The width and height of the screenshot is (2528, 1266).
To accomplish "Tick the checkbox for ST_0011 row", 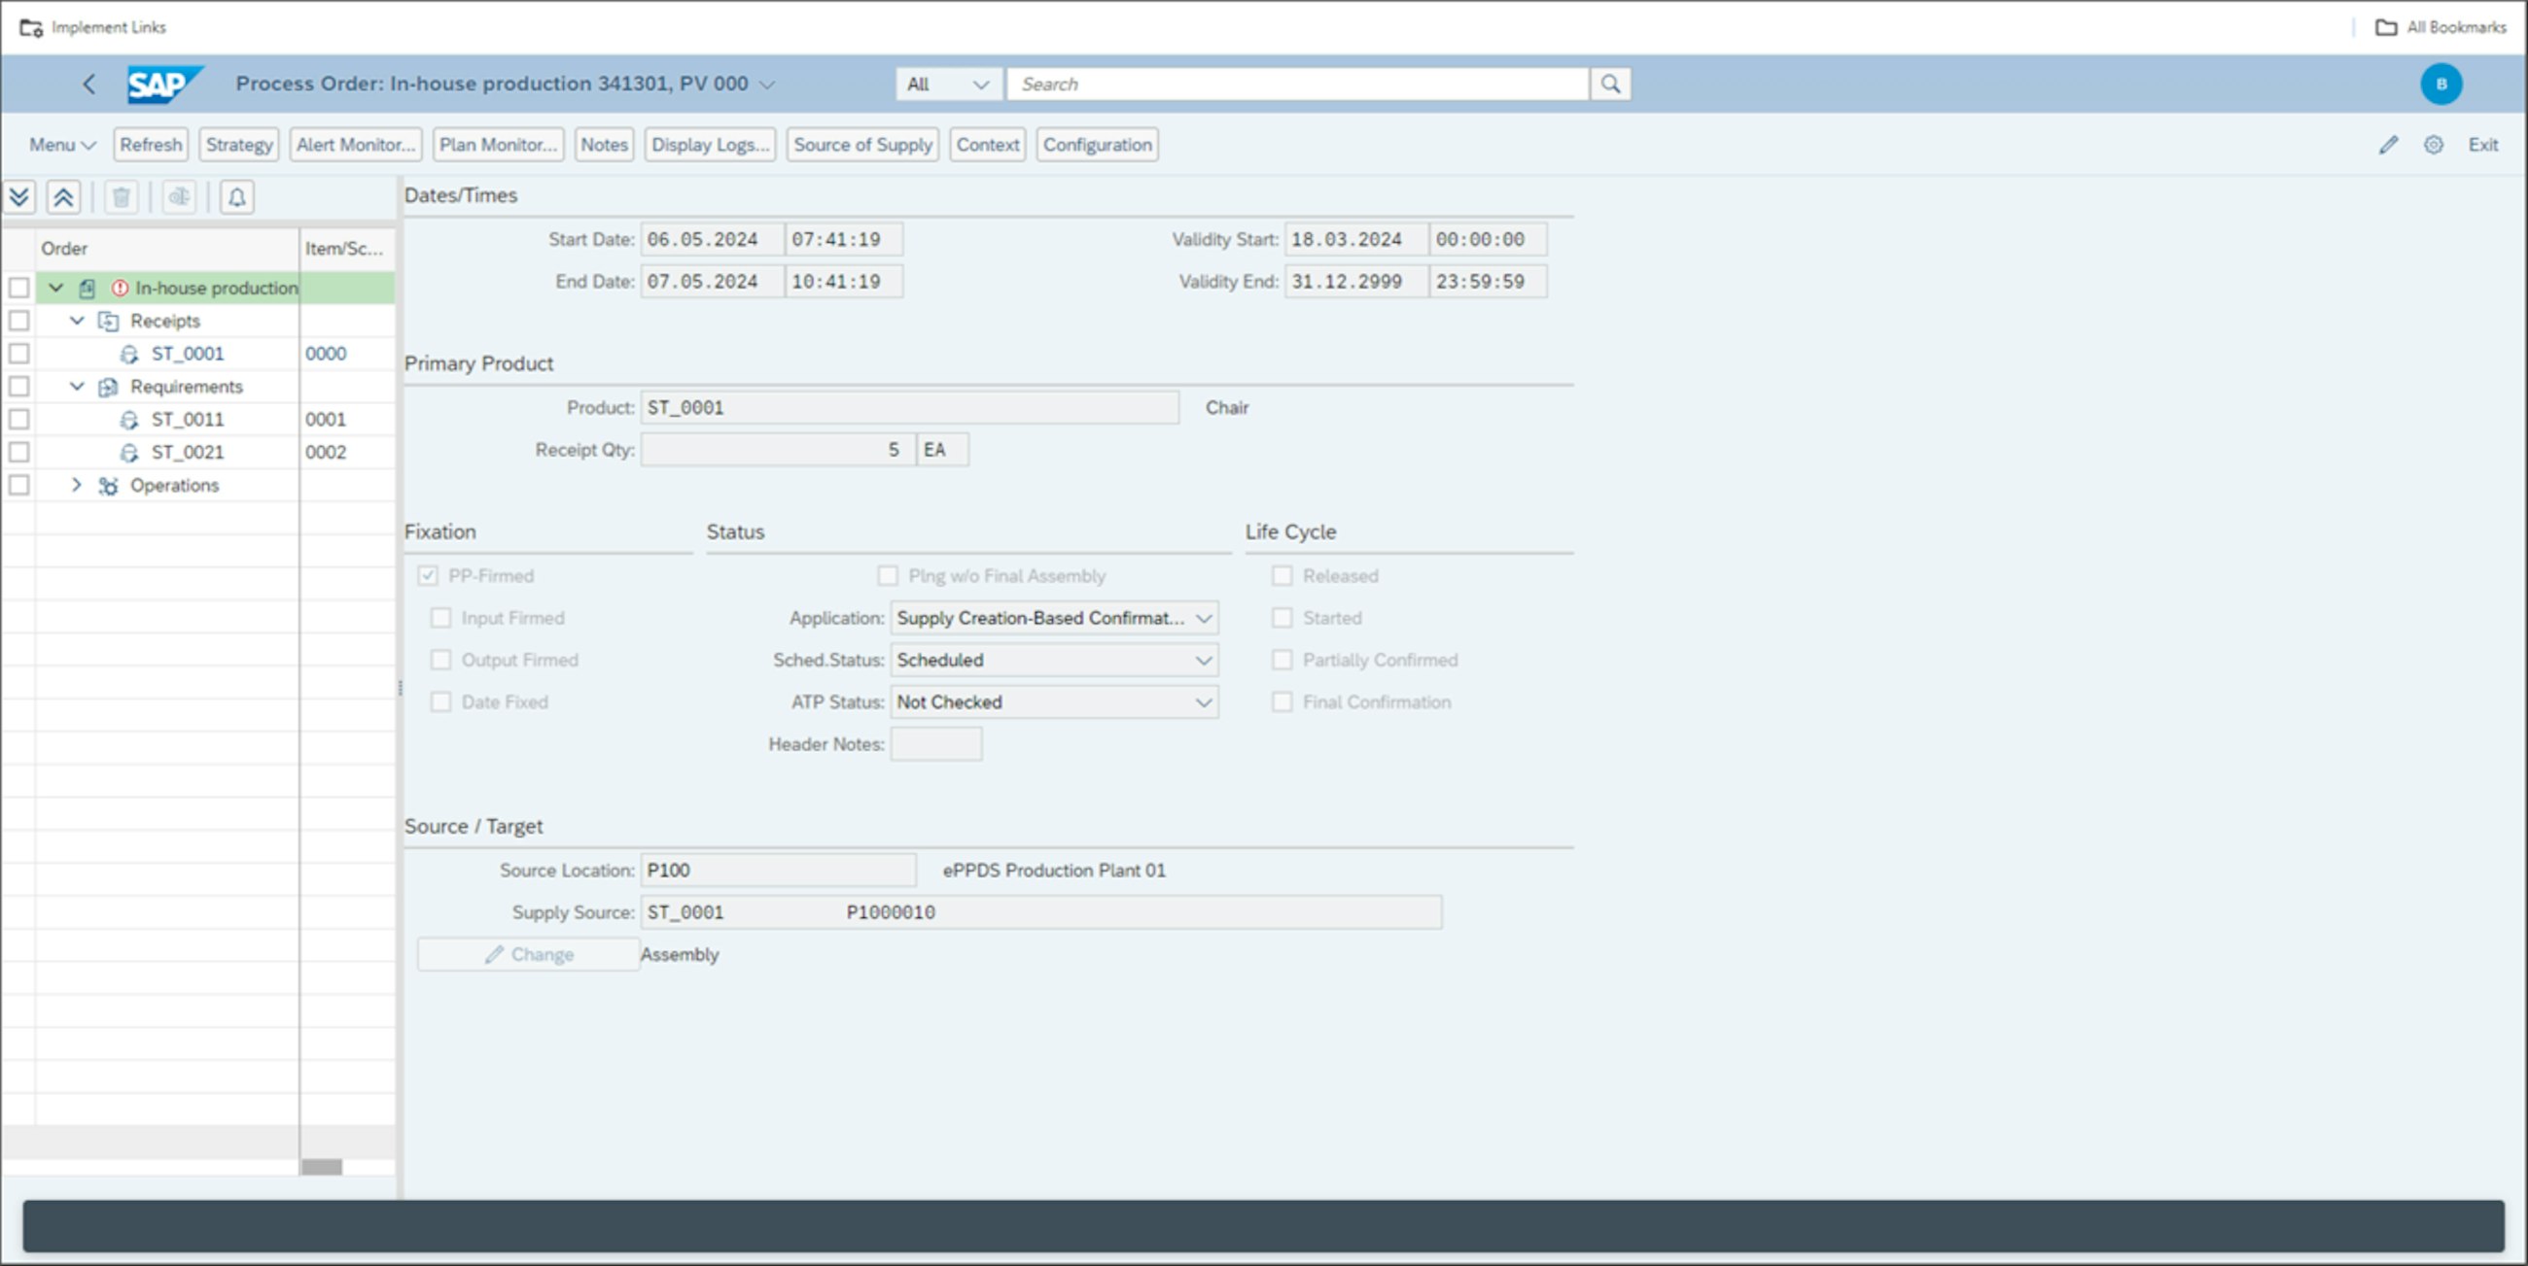I will click(x=18, y=420).
